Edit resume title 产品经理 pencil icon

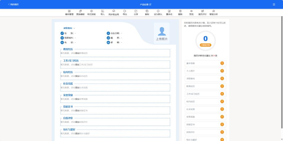point(150,4)
